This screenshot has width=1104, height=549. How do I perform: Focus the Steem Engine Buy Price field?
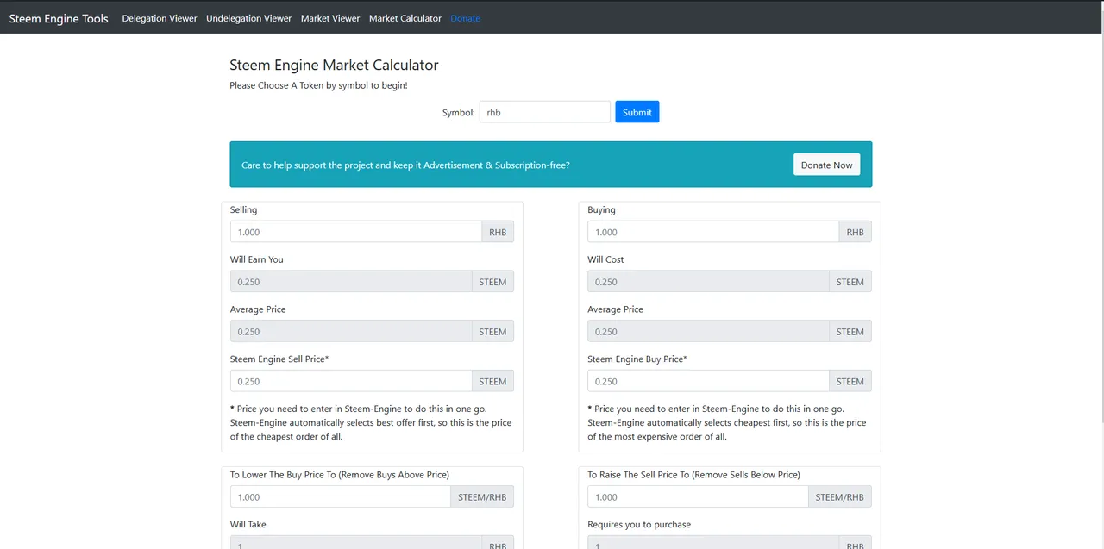[708, 381]
